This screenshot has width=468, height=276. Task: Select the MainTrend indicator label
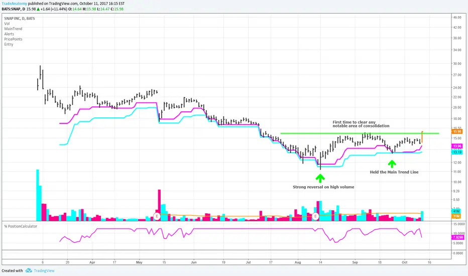point(13,29)
